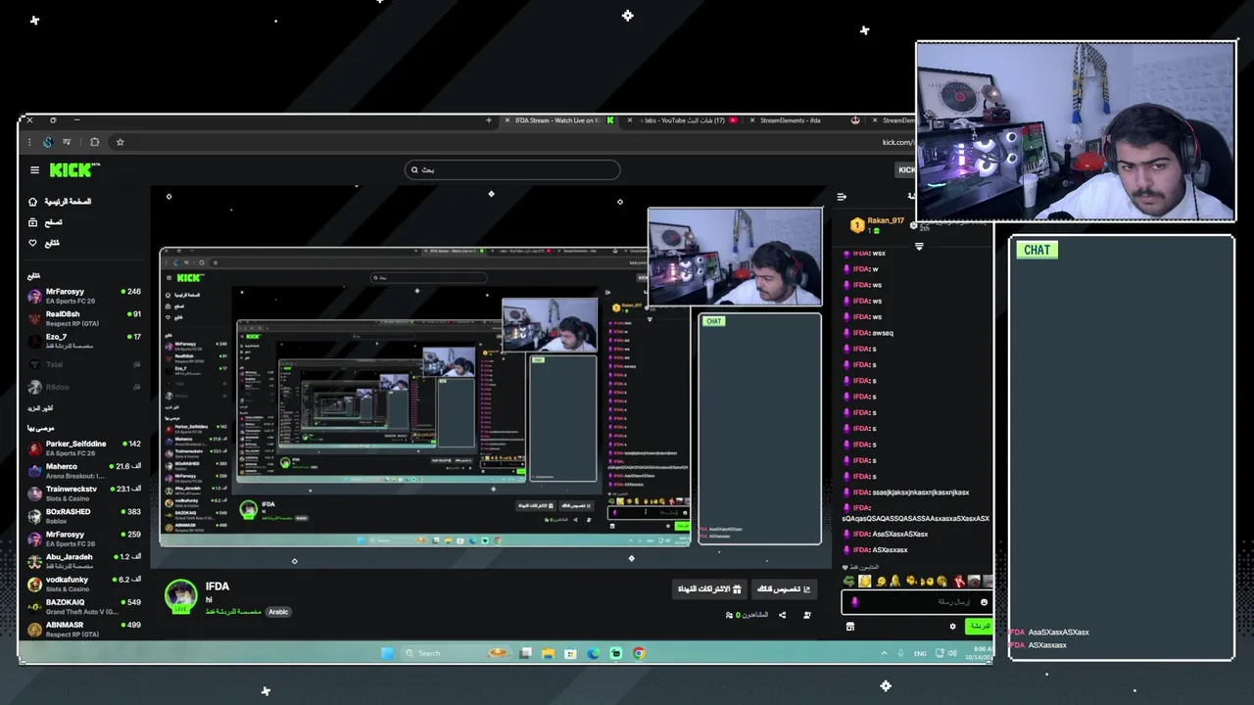The image size is (1254, 705).
Task: Click the taskbar volume speaker icon
Action: click(x=952, y=653)
